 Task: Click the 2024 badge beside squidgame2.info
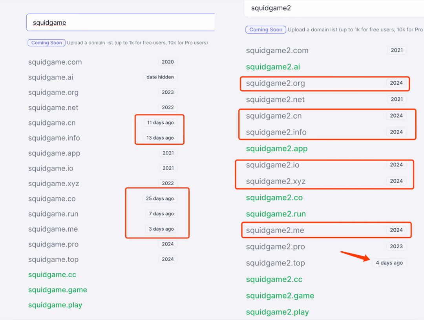(396, 132)
